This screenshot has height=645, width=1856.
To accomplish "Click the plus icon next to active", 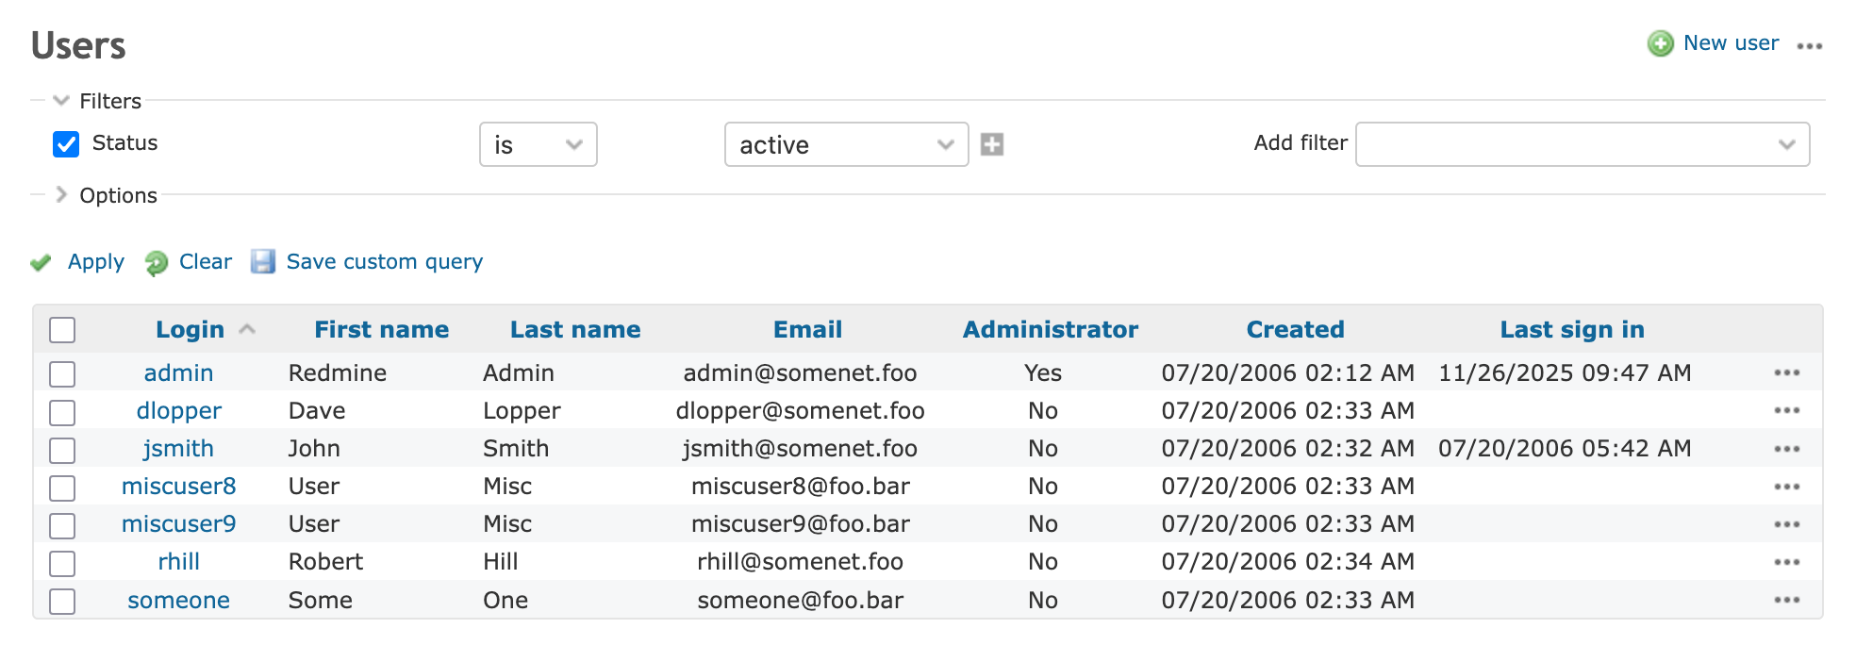I will 991,144.
